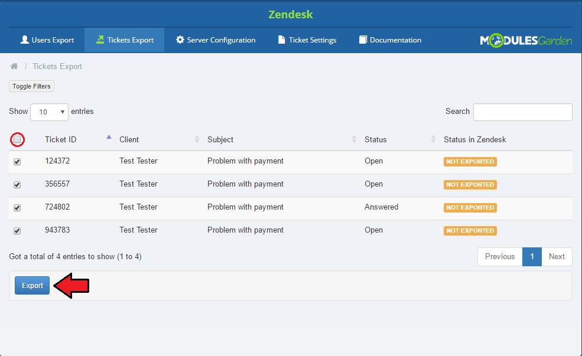Open the Documentation tab

click(x=390, y=40)
